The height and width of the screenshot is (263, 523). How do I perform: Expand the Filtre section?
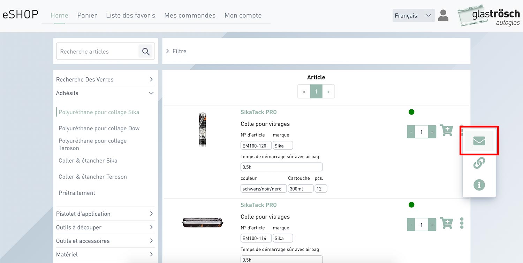(x=176, y=51)
